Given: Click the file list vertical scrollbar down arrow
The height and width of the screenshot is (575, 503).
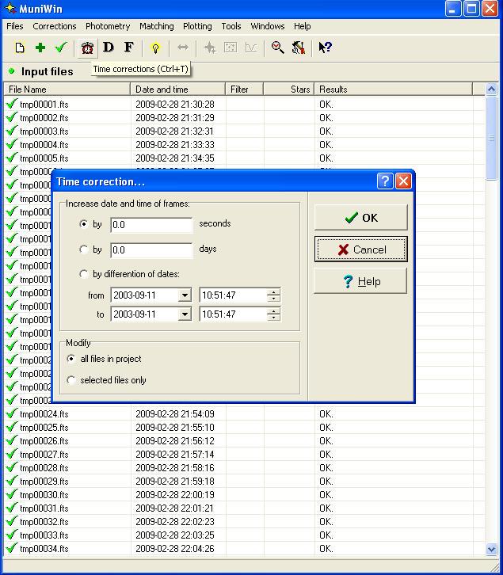Looking at the screenshot, I should point(491,549).
